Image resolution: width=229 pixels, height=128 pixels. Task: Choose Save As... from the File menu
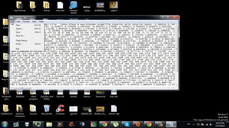[x=28, y=36]
